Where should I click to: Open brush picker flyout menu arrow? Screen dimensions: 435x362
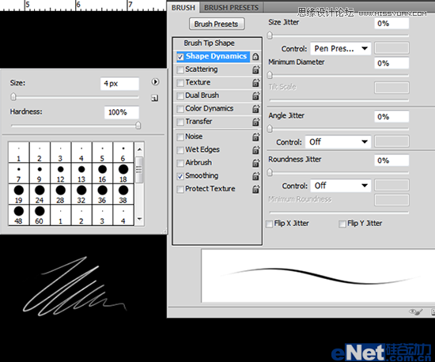coord(155,82)
